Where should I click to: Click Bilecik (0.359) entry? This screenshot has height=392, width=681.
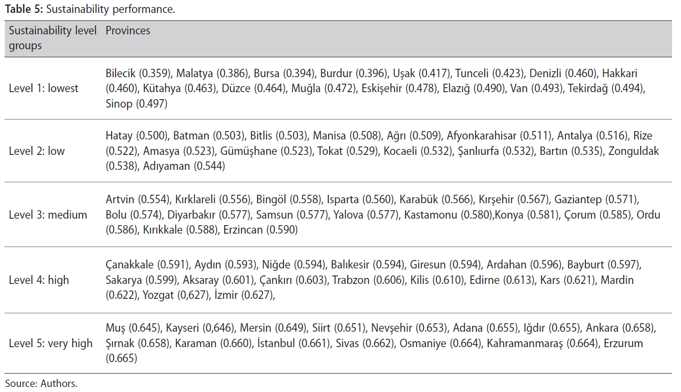pos(139,73)
